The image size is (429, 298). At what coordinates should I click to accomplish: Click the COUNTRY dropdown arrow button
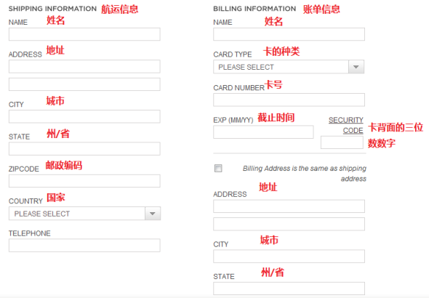pyautogui.click(x=153, y=214)
